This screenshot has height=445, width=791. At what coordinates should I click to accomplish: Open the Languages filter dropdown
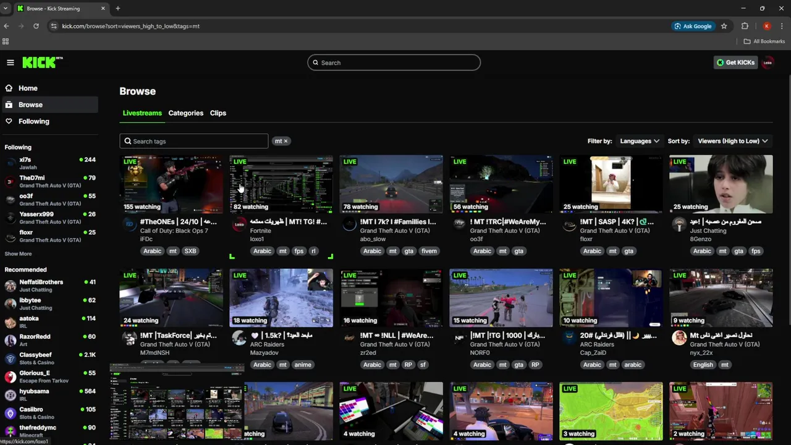click(x=640, y=141)
